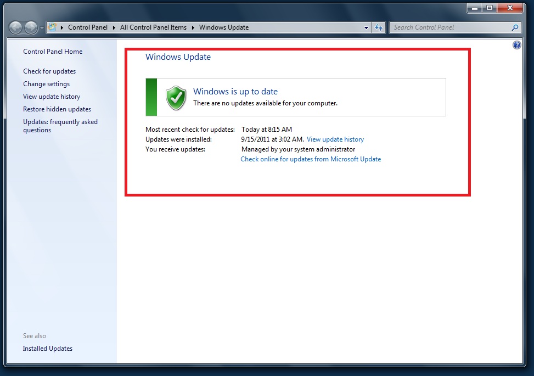The height and width of the screenshot is (376, 534).
Task: Click the search magnifier icon
Action: coord(515,27)
